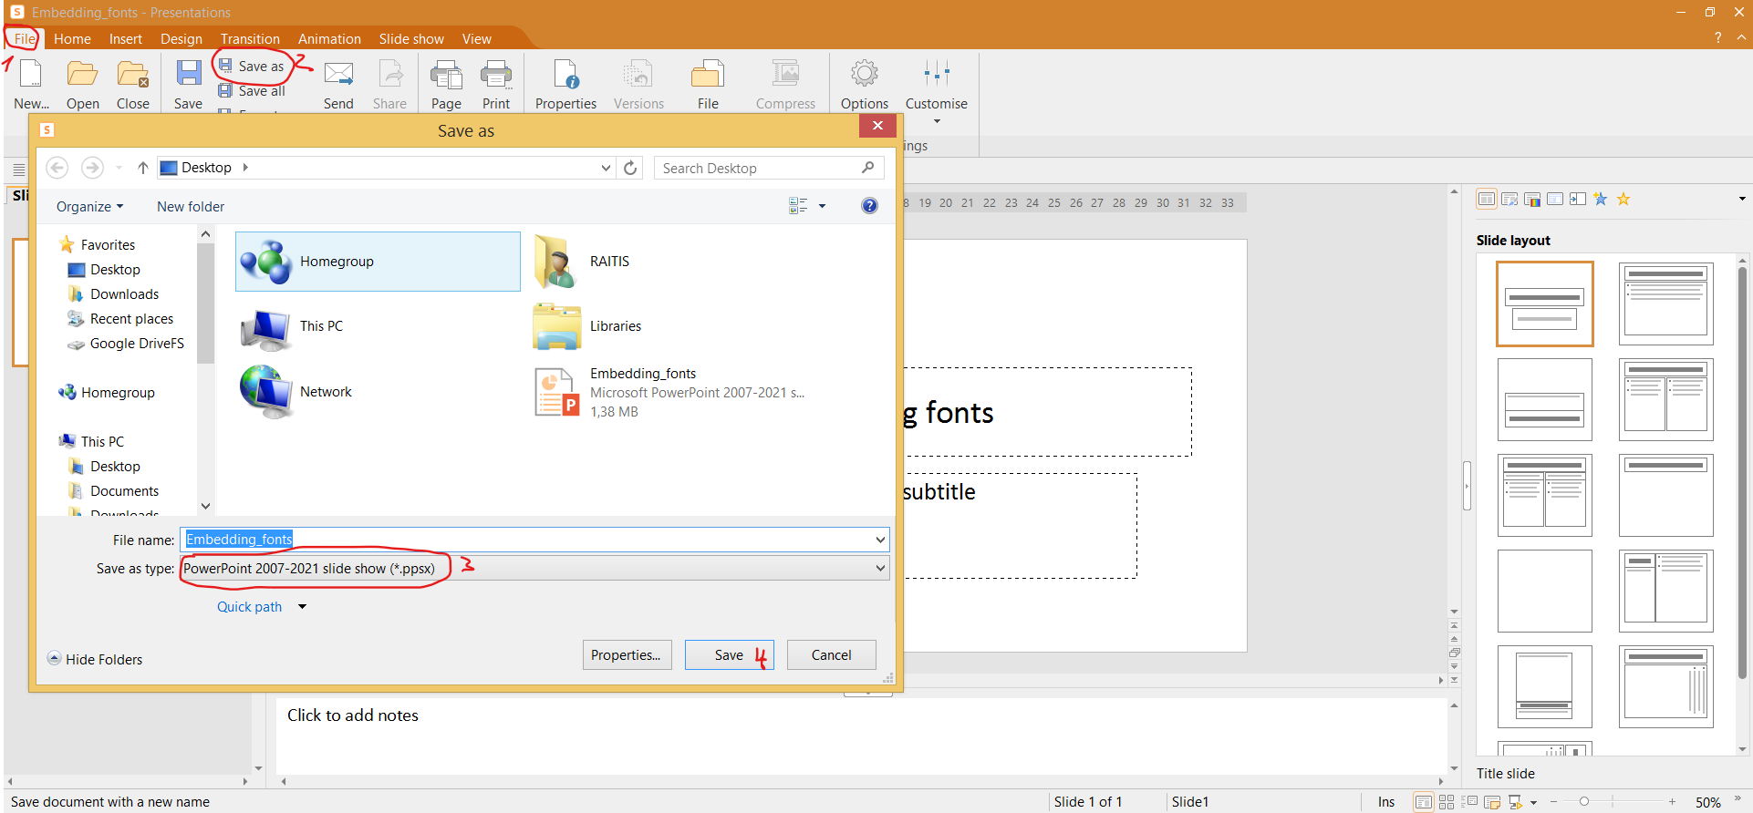Click the Search Desktop input field

point(757,168)
